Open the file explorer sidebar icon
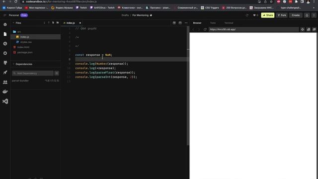The width and height of the screenshot is (318, 179). 5,34
